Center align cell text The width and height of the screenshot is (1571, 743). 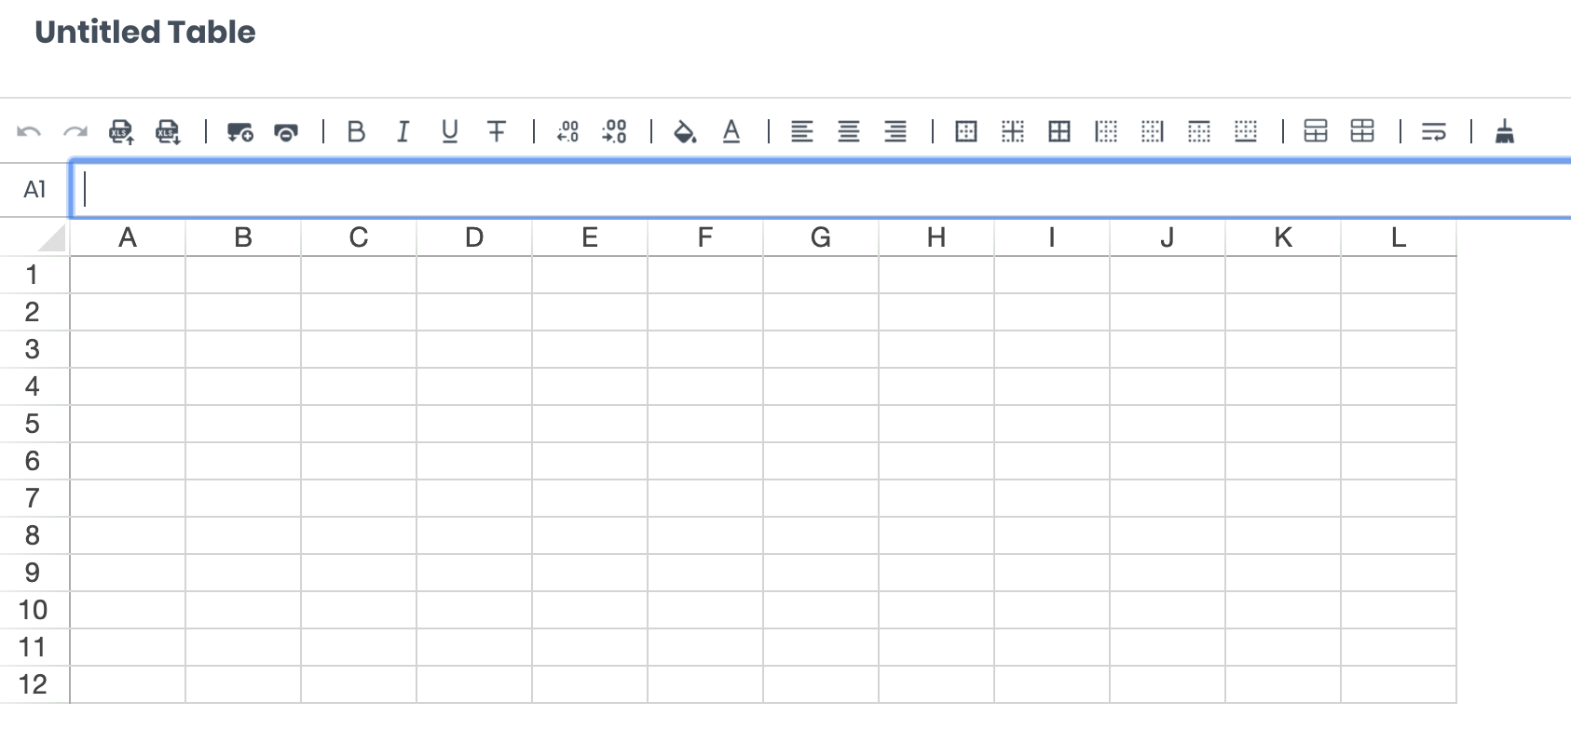coord(849,131)
